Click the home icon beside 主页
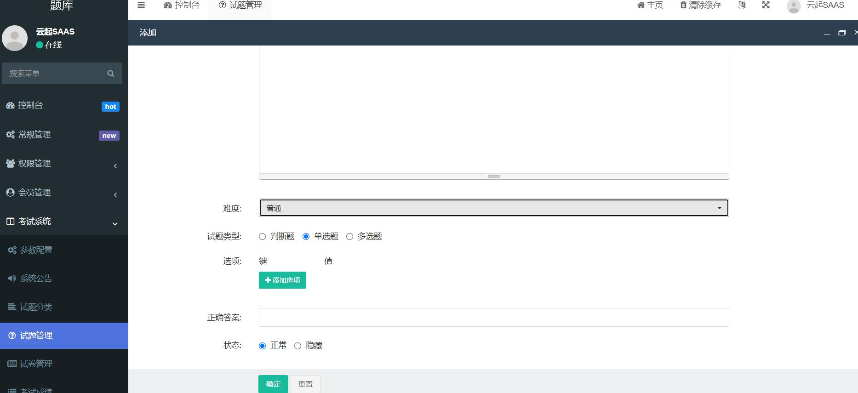The image size is (858, 393). pyautogui.click(x=641, y=5)
